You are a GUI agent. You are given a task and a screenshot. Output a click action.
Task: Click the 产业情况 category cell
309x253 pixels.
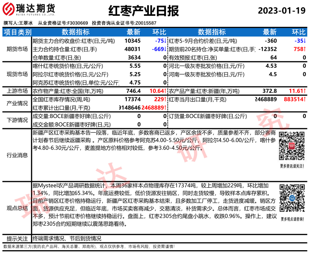click(16, 103)
